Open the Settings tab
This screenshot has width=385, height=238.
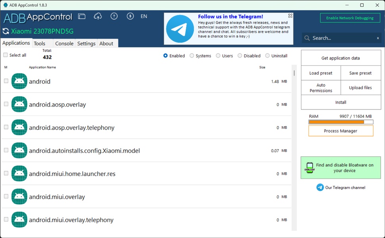86,44
